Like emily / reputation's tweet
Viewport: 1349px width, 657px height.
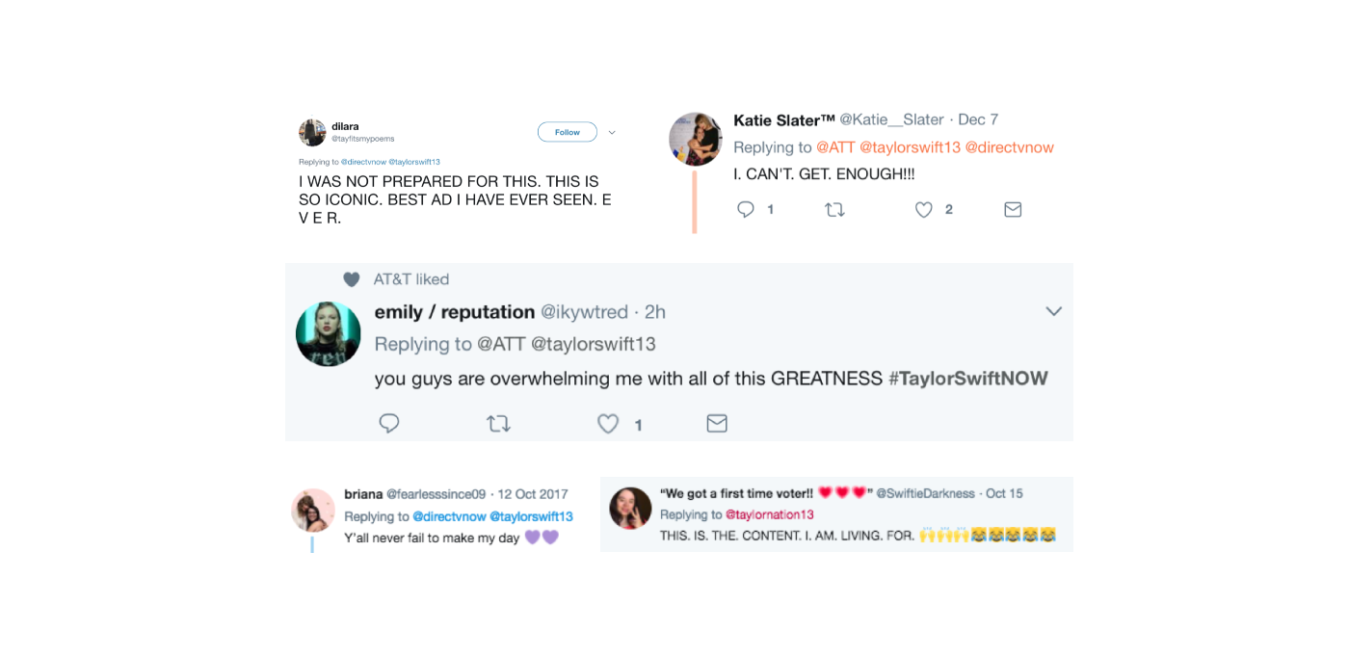click(x=608, y=423)
